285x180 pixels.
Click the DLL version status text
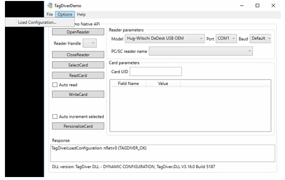coord(134,167)
